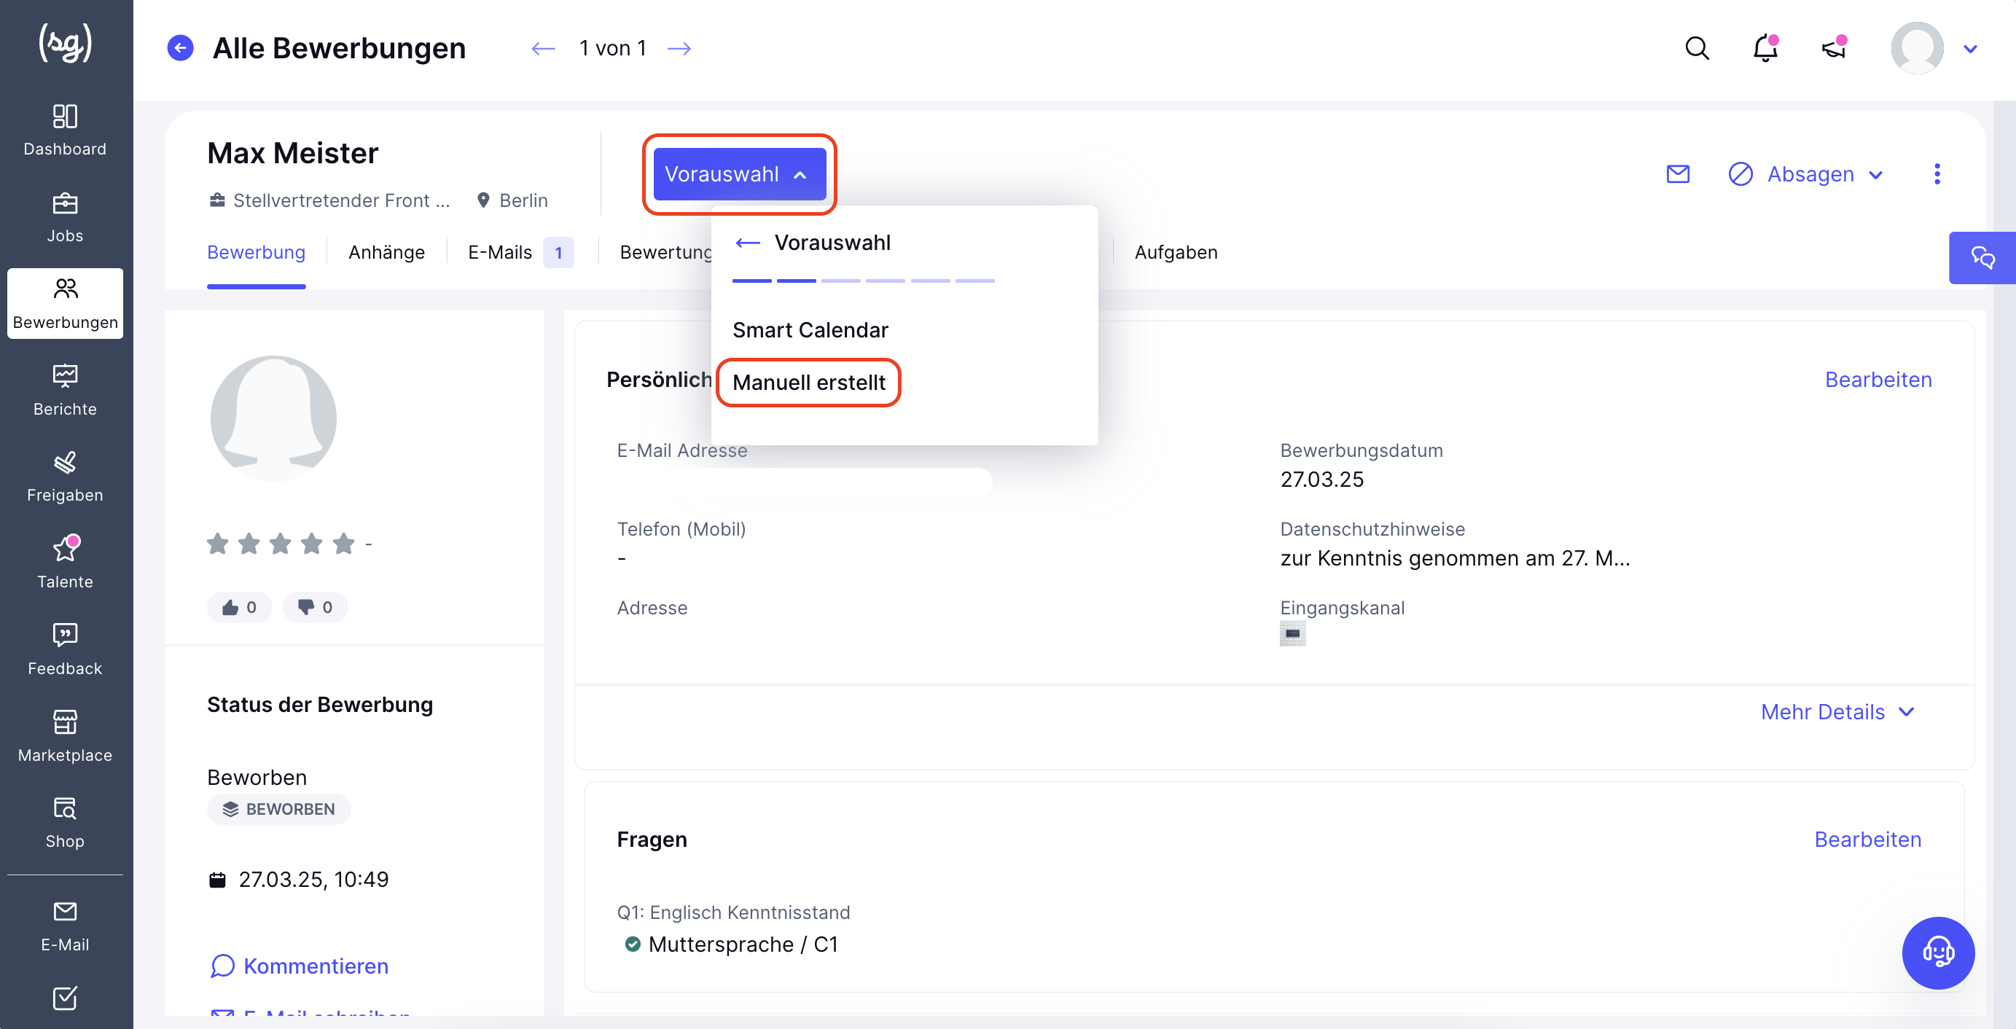Open the announcements megaphone icon

(x=1834, y=49)
